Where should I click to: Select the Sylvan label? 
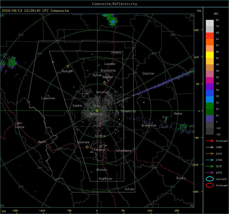[x=97, y=75]
